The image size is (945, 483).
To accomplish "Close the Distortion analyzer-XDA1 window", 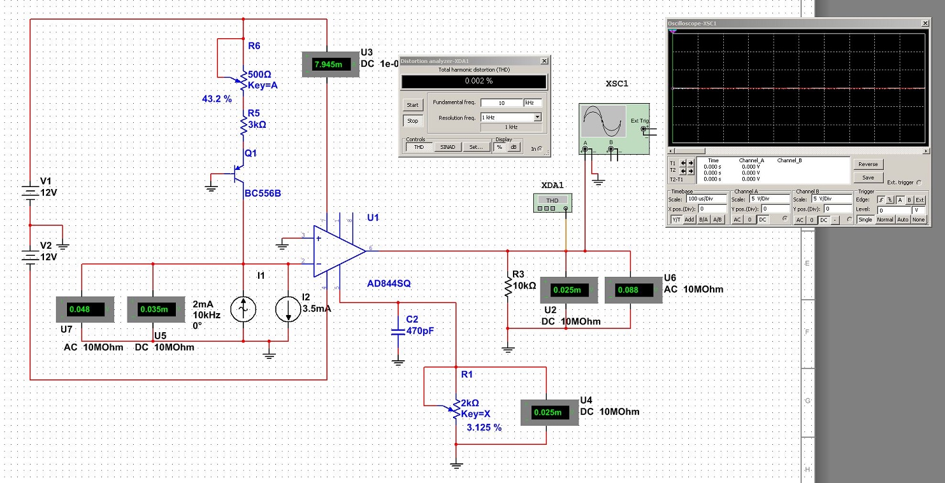I will 544,61.
